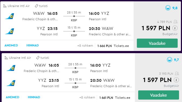The image size is (182, 102).
Task: Open HINNAD tab in first flight card
Action: point(33,45)
